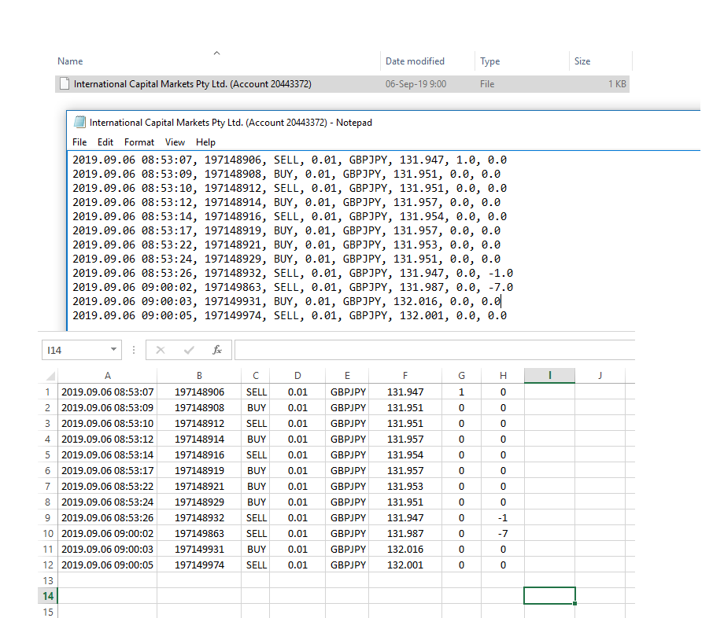This screenshot has width=724, height=618.
Task: Click cell D5 with 0.01 in row 5
Action: pyautogui.click(x=297, y=454)
